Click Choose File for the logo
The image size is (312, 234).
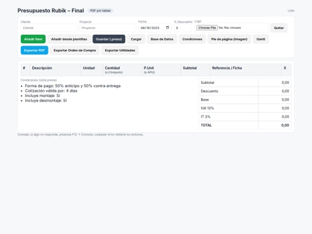pos(207,28)
